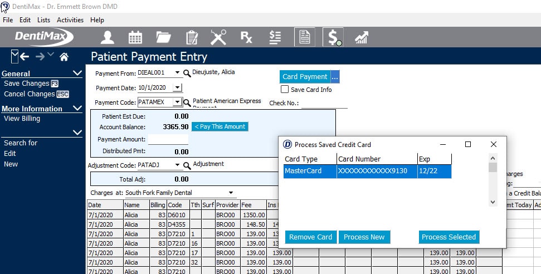The width and height of the screenshot is (541, 274).
Task: Click the Provider column header in charges
Action: tap(227, 205)
